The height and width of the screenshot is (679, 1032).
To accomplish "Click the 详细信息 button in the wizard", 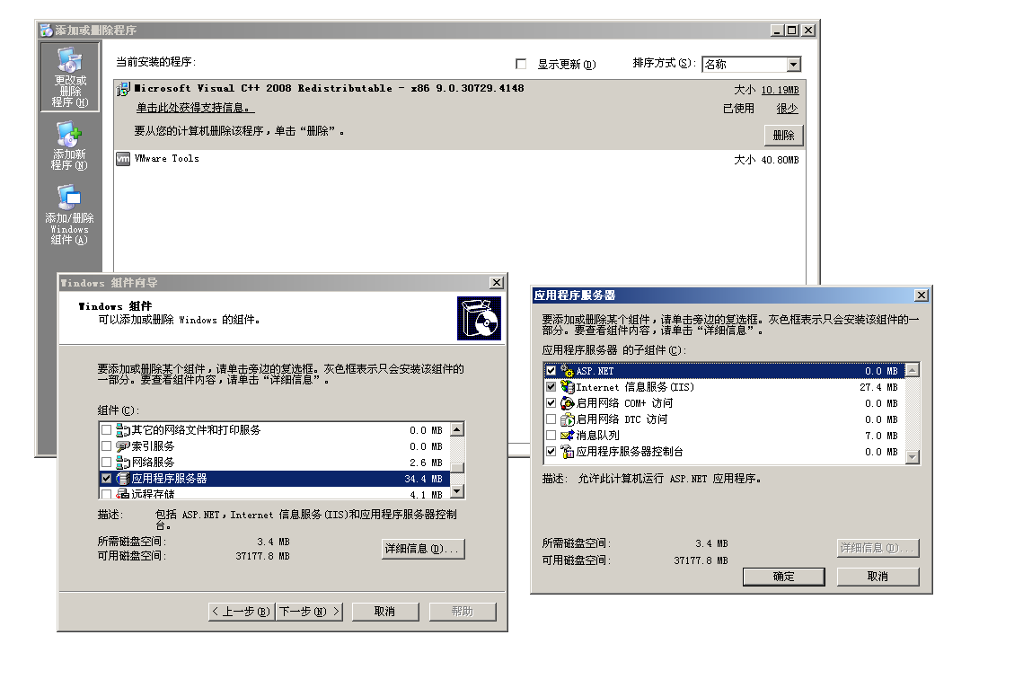I will point(423,550).
